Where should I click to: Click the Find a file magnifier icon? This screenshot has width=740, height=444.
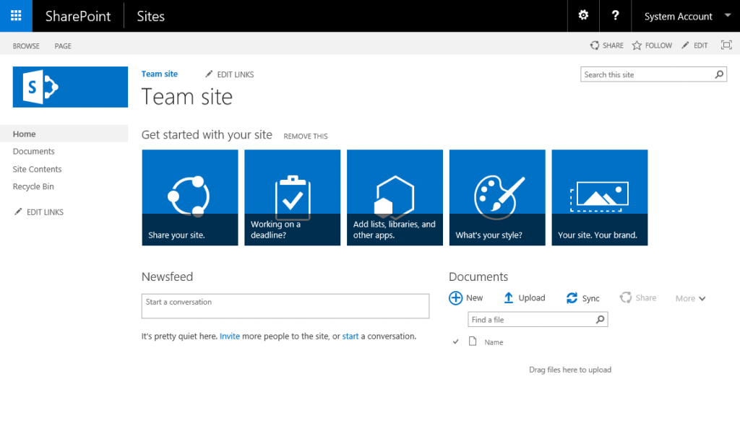[x=600, y=319]
